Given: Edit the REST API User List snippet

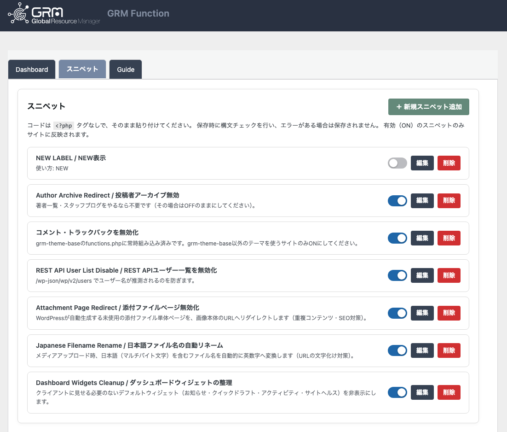Looking at the screenshot, I should pyautogui.click(x=422, y=275).
